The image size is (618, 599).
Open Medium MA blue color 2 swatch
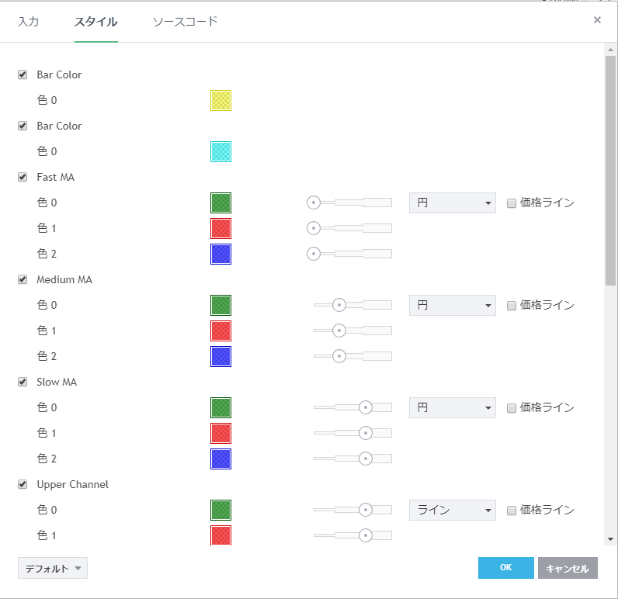click(220, 356)
